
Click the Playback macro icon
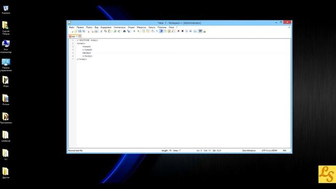tap(186, 31)
